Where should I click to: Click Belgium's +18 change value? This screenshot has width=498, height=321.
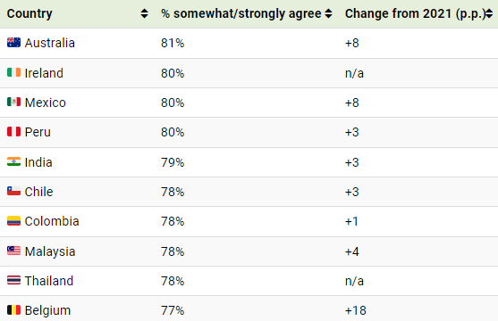(356, 310)
